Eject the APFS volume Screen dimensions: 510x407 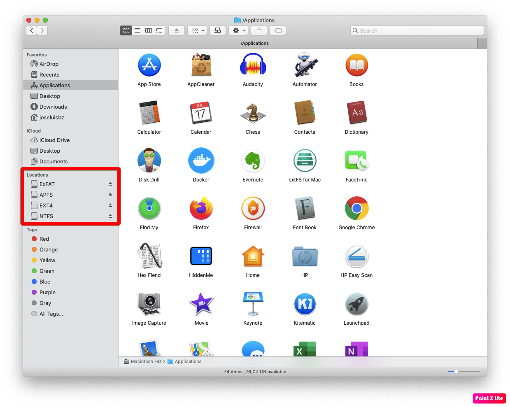point(110,195)
